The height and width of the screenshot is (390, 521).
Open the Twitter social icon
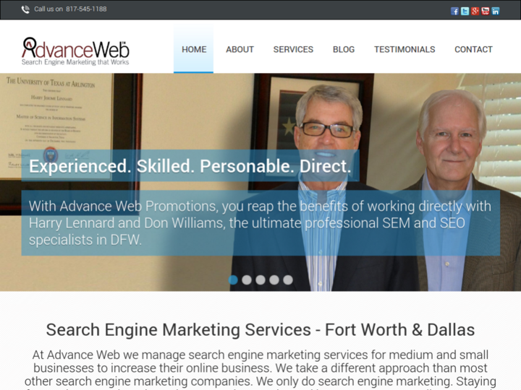click(465, 12)
